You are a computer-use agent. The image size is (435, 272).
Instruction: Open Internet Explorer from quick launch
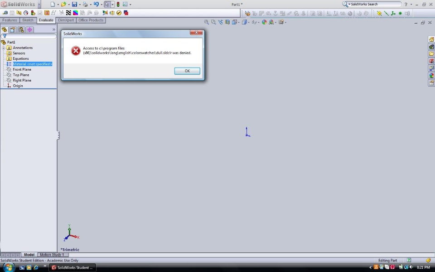[36, 267]
